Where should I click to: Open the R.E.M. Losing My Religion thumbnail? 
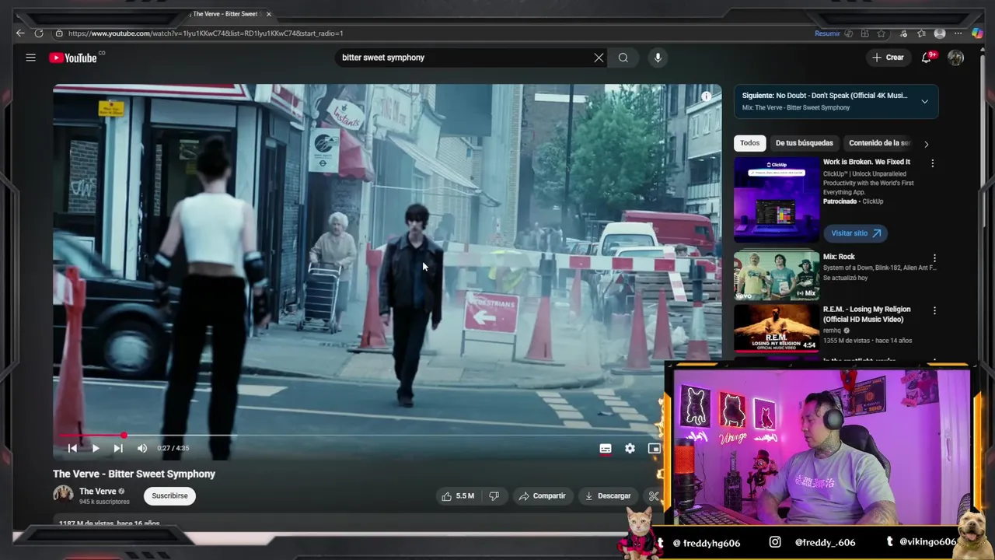coord(777,327)
